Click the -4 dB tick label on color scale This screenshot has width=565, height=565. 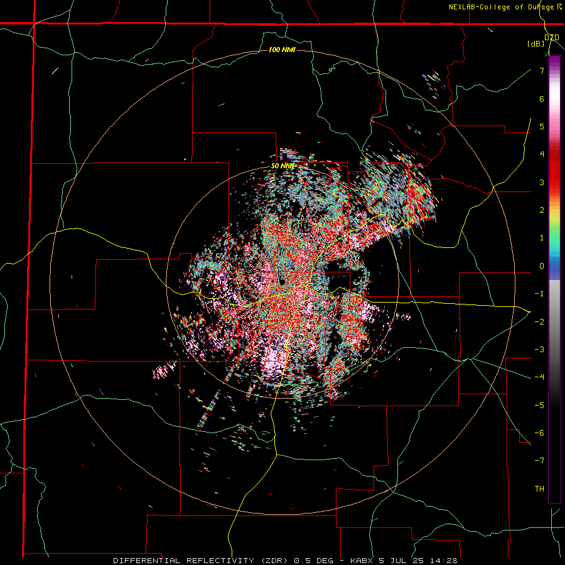click(x=539, y=377)
